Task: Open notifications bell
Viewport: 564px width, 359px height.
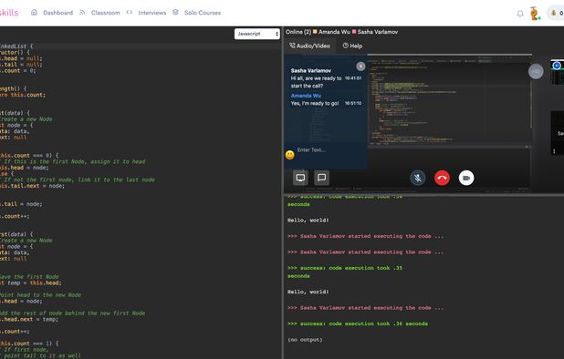Action: pos(520,14)
